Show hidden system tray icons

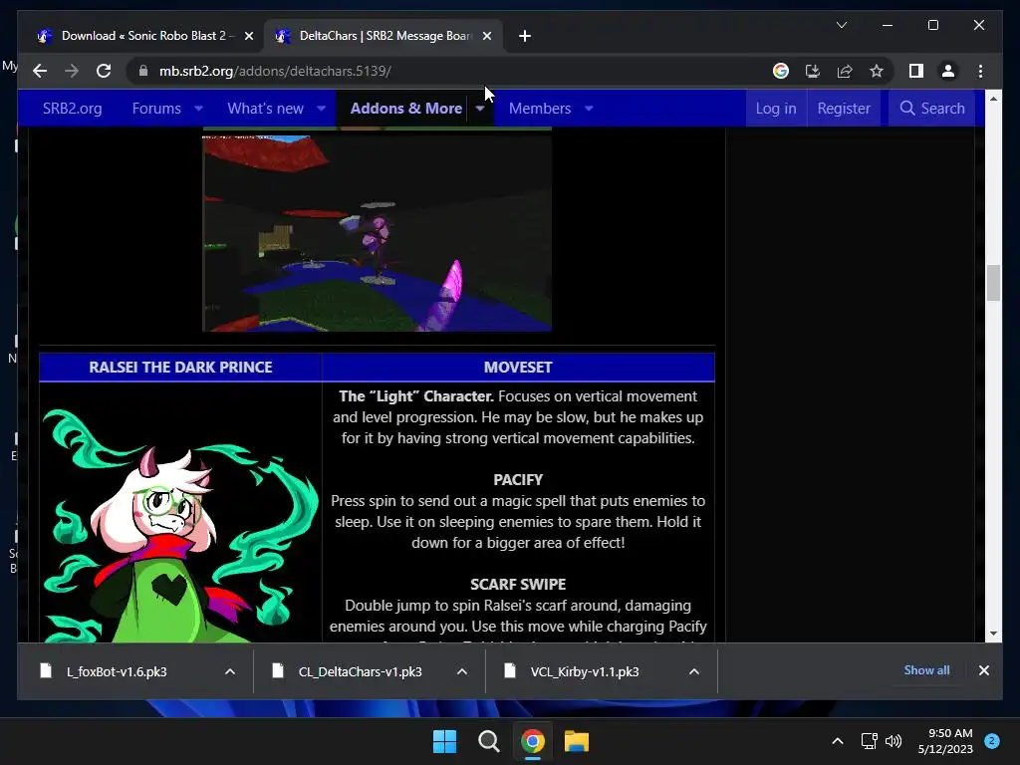click(x=837, y=741)
